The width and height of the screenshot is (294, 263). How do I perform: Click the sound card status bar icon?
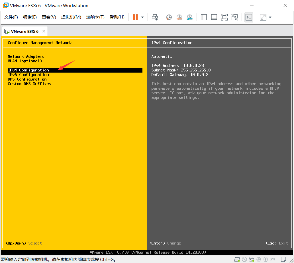coord(259,259)
